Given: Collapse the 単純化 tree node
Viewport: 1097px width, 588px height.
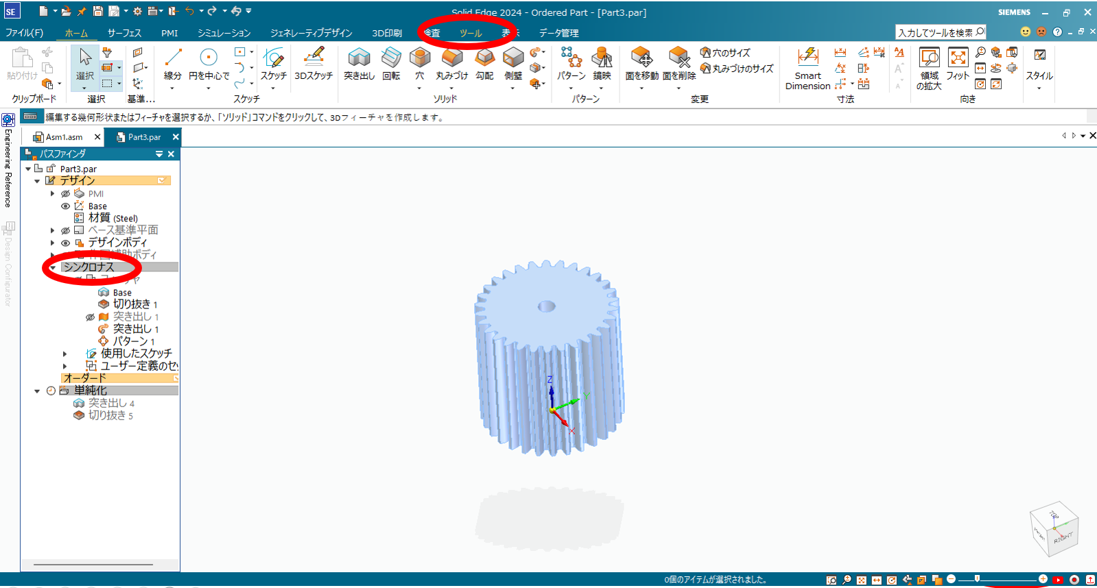Looking at the screenshot, I should coord(37,391).
